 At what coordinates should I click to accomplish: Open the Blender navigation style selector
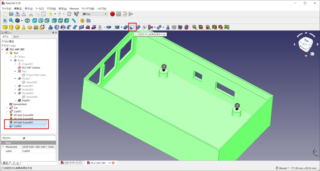[282, 168]
